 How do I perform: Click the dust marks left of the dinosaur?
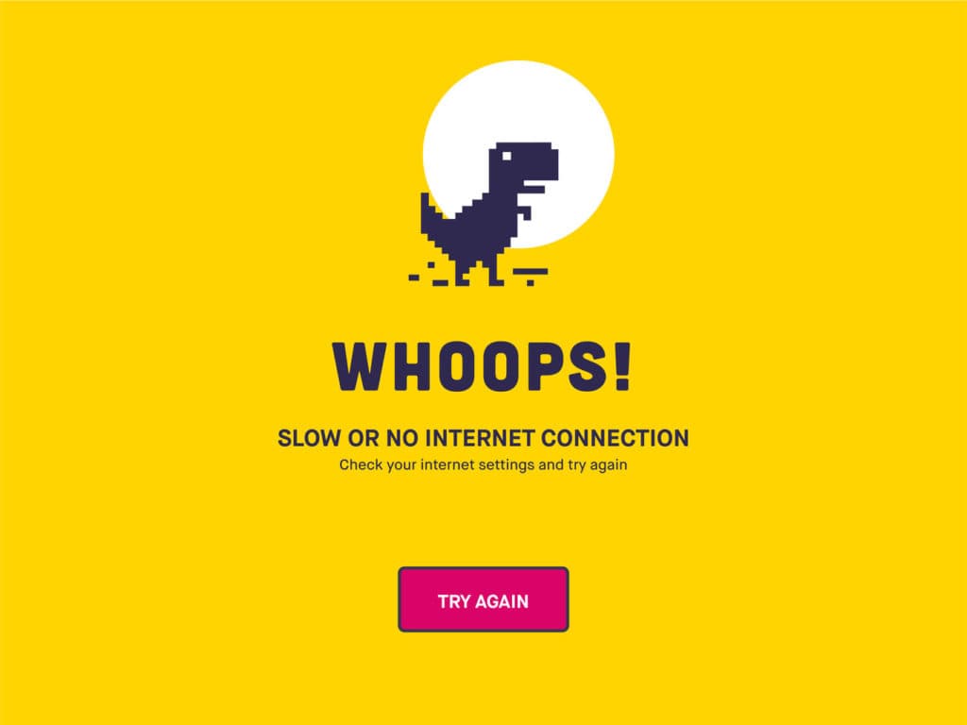[x=429, y=275]
